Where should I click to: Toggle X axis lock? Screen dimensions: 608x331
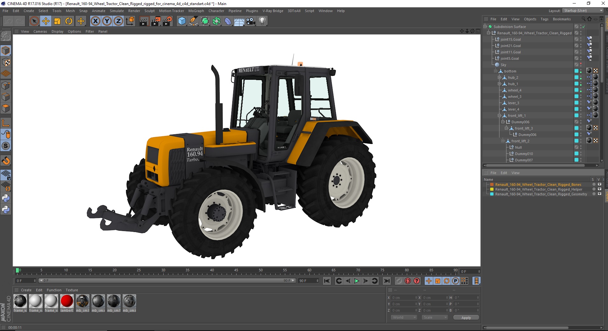point(95,21)
